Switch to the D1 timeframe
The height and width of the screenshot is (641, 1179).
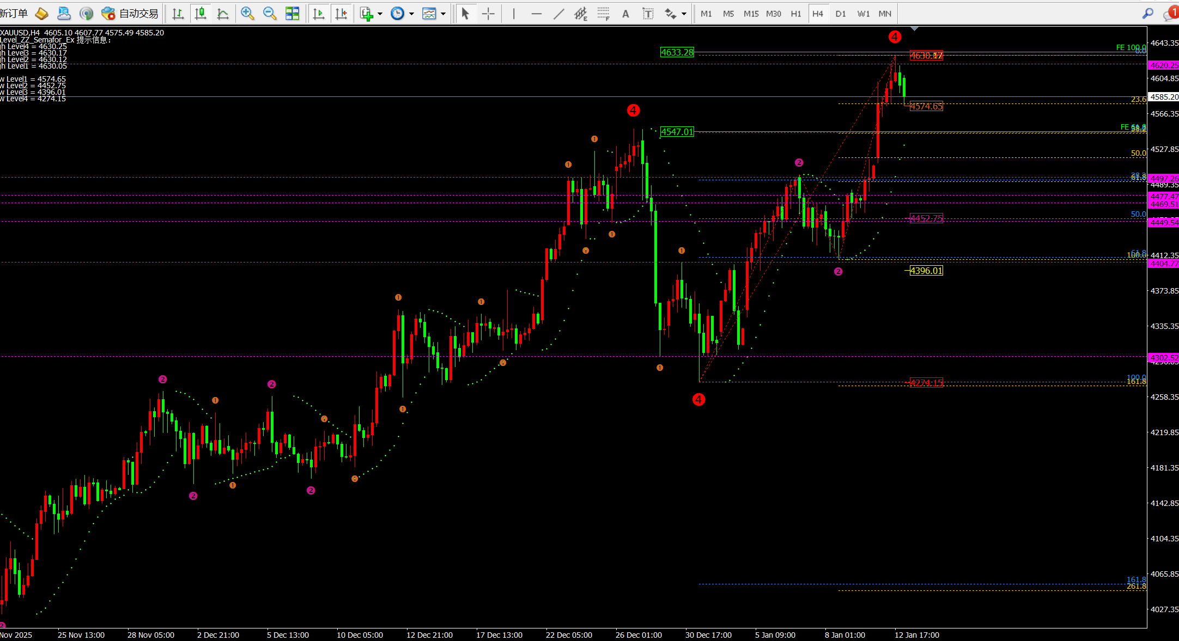[841, 14]
